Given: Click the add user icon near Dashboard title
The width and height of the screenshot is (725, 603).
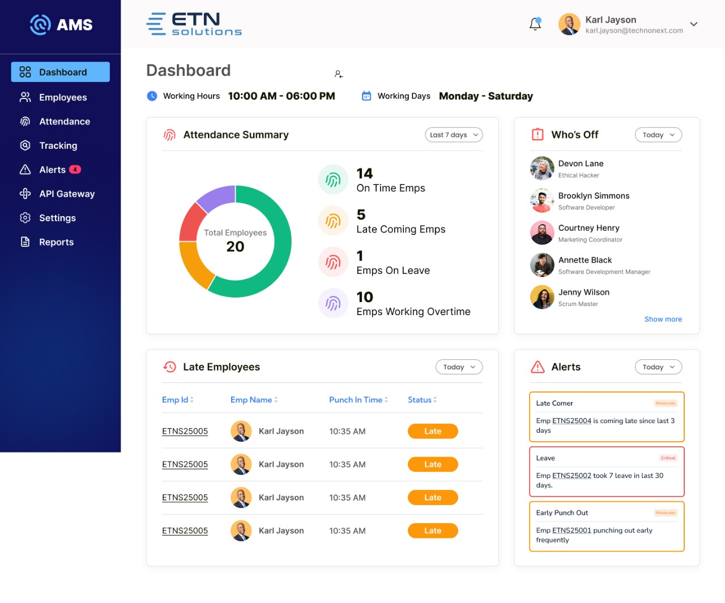Looking at the screenshot, I should (x=338, y=74).
